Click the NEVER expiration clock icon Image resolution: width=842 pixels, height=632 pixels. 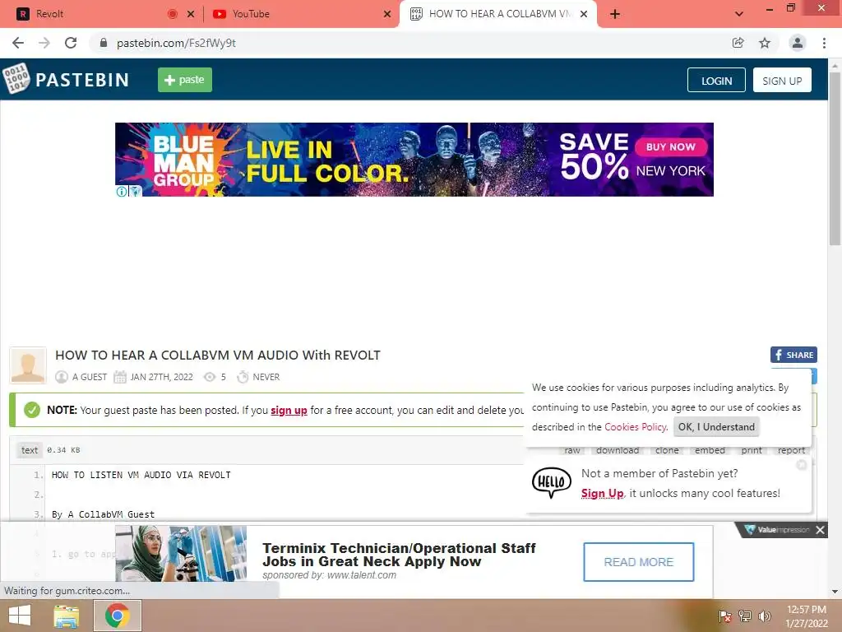click(x=243, y=377)
